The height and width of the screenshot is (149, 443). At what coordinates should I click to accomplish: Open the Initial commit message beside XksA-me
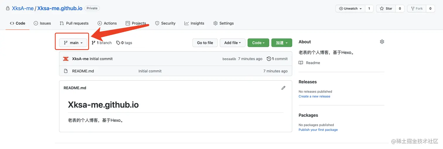click(x=101, y=59)
